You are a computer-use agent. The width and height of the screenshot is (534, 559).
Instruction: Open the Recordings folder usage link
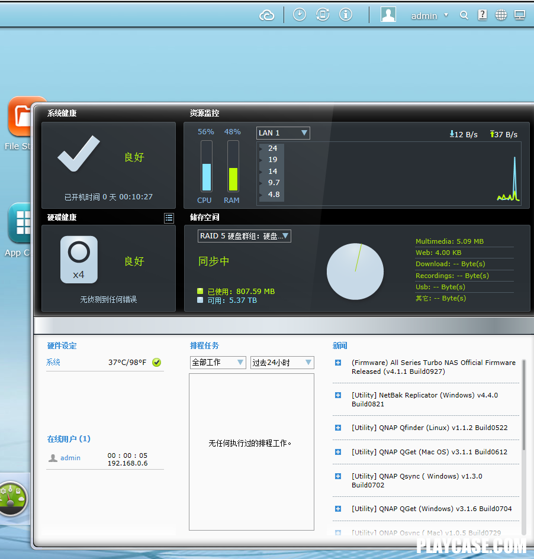(x=452, y=276)
